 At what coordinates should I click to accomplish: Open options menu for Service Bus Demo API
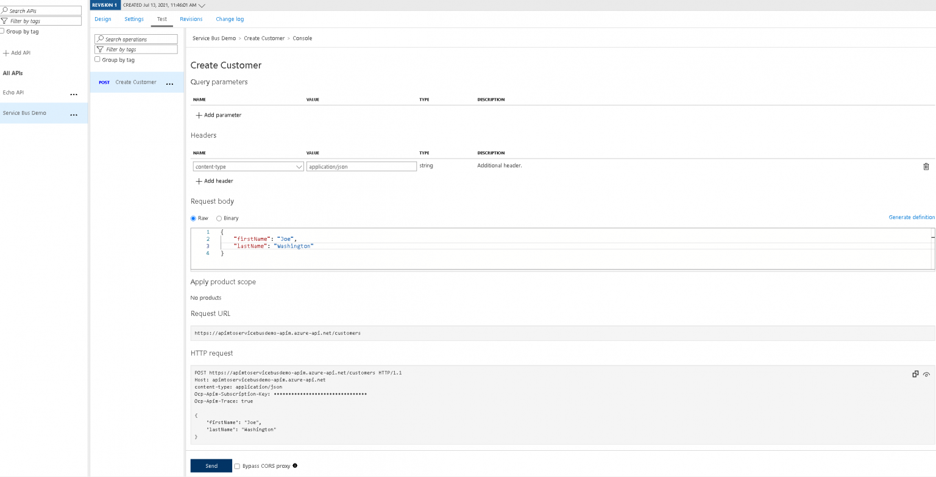pos(74,114)
